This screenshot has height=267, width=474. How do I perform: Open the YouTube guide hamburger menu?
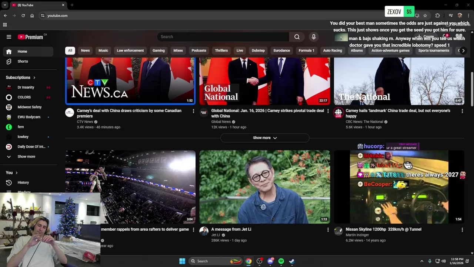coord(9,37)
